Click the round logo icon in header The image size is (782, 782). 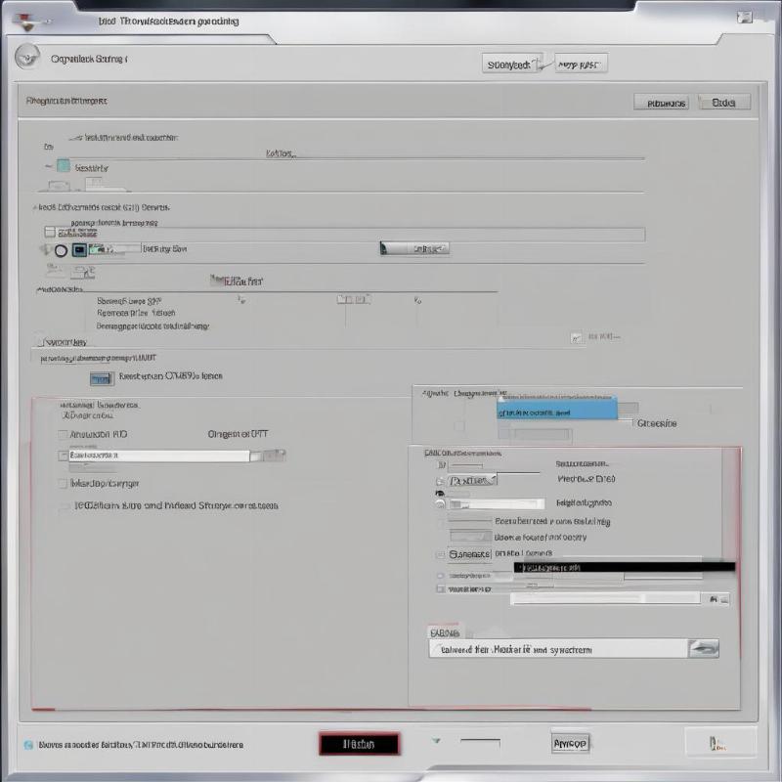click(28, 58)
